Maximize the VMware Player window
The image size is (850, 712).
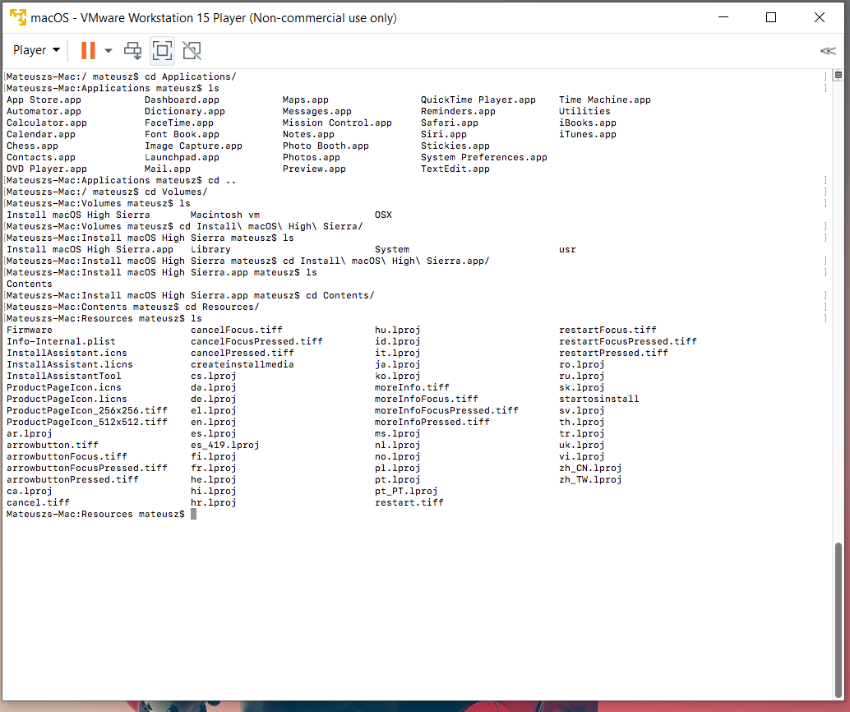771,17
